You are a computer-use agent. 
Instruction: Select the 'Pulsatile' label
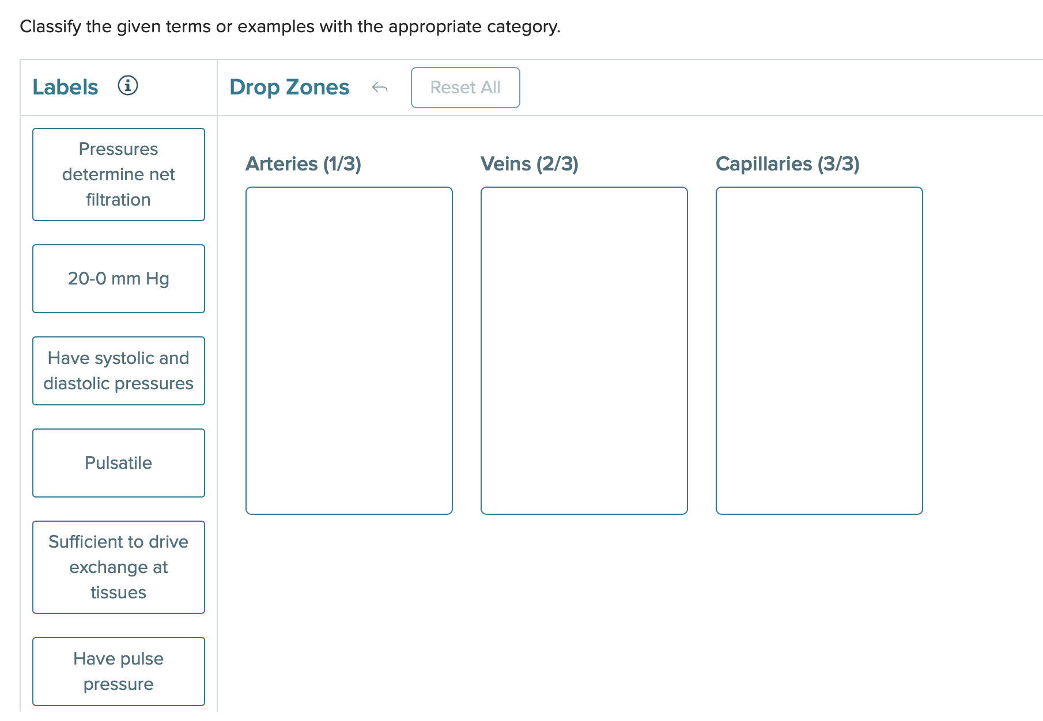tap(119, 462)
